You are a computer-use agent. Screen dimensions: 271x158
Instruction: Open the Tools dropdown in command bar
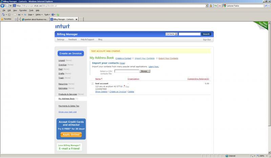[47, 15]
